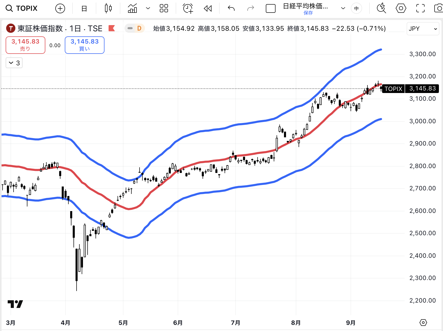Click the round 中 badge button
This screenshot has width=443, height=331.
coord(356,8)
